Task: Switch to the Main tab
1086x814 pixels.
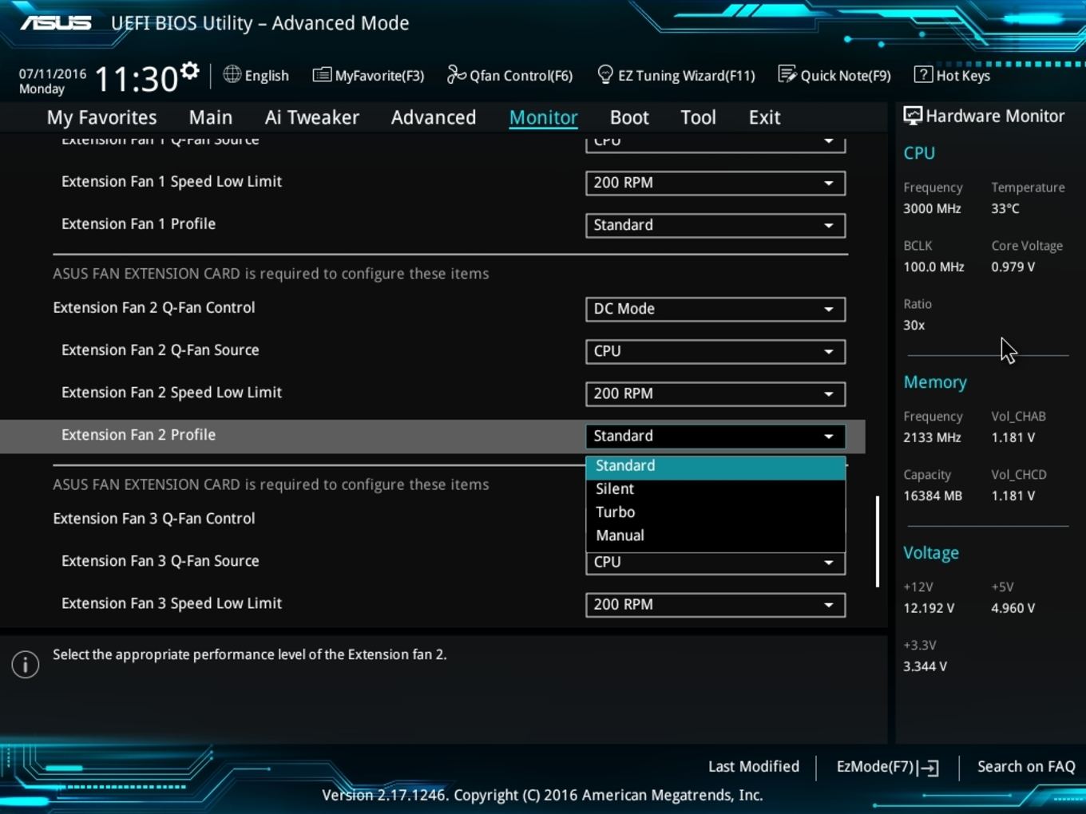Action: click(x=211, y=117)
